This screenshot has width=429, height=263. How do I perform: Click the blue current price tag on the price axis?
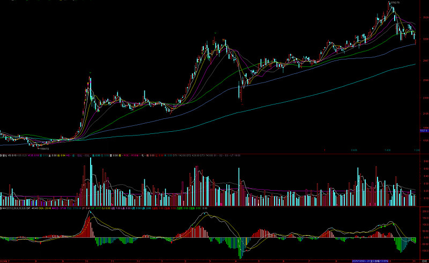[x=423, y=130]
